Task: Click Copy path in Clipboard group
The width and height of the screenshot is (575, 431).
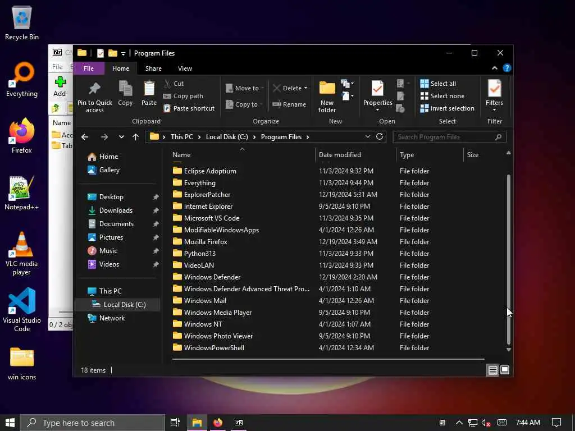Action: pos(183,96)
